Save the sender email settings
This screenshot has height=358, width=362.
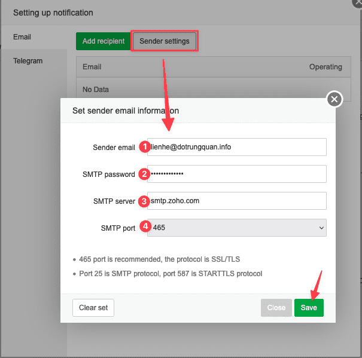coord(309,308)
